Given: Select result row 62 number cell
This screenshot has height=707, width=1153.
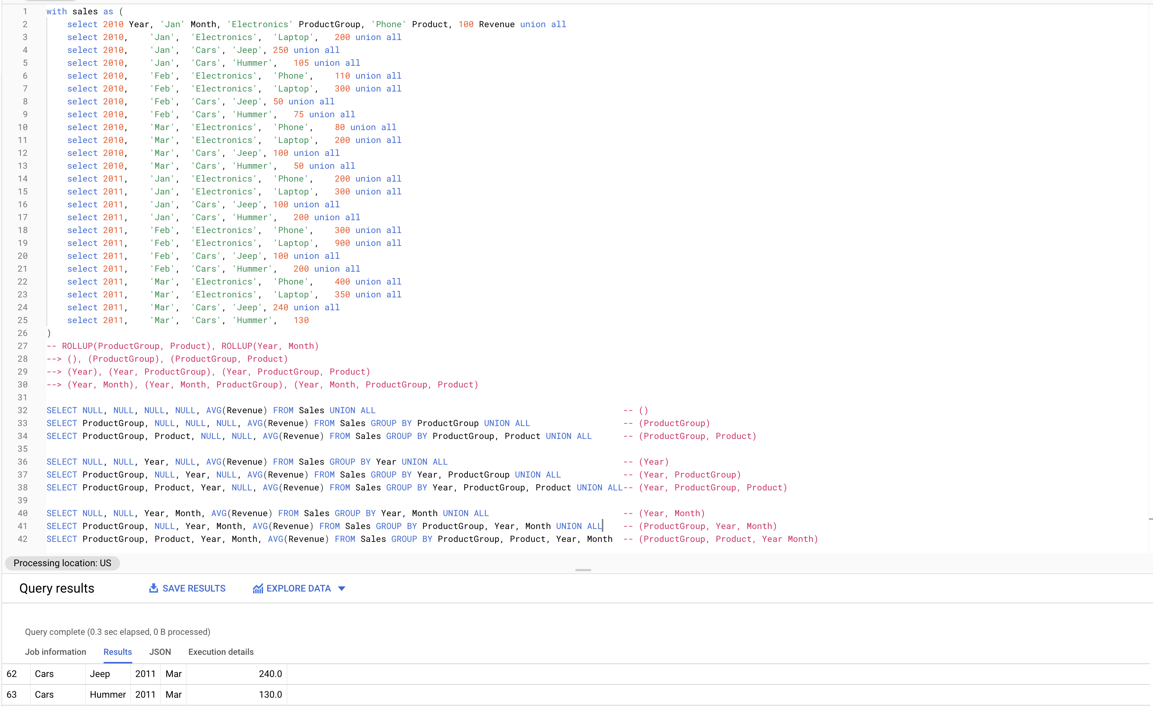Looking at the screenshot, I should pyautogui.click(x=15, y=674).
